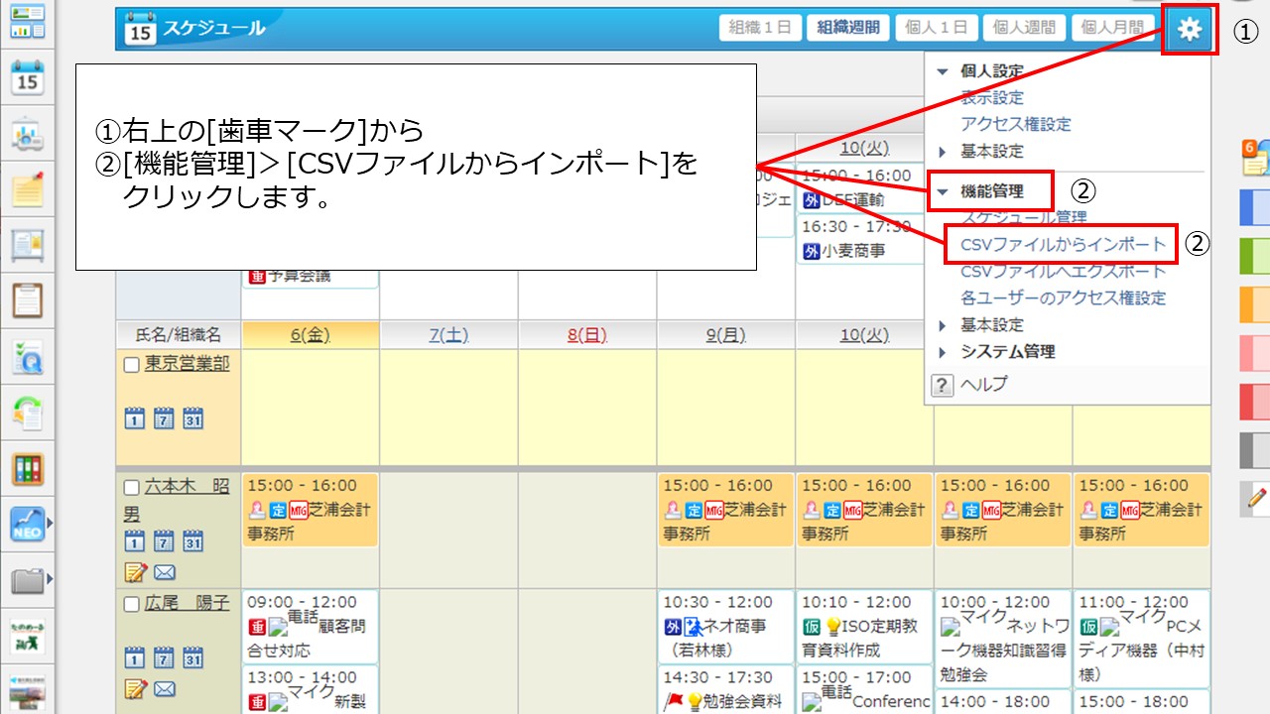
Task: Click the gear settings icon at top right
Action: 1189,29
